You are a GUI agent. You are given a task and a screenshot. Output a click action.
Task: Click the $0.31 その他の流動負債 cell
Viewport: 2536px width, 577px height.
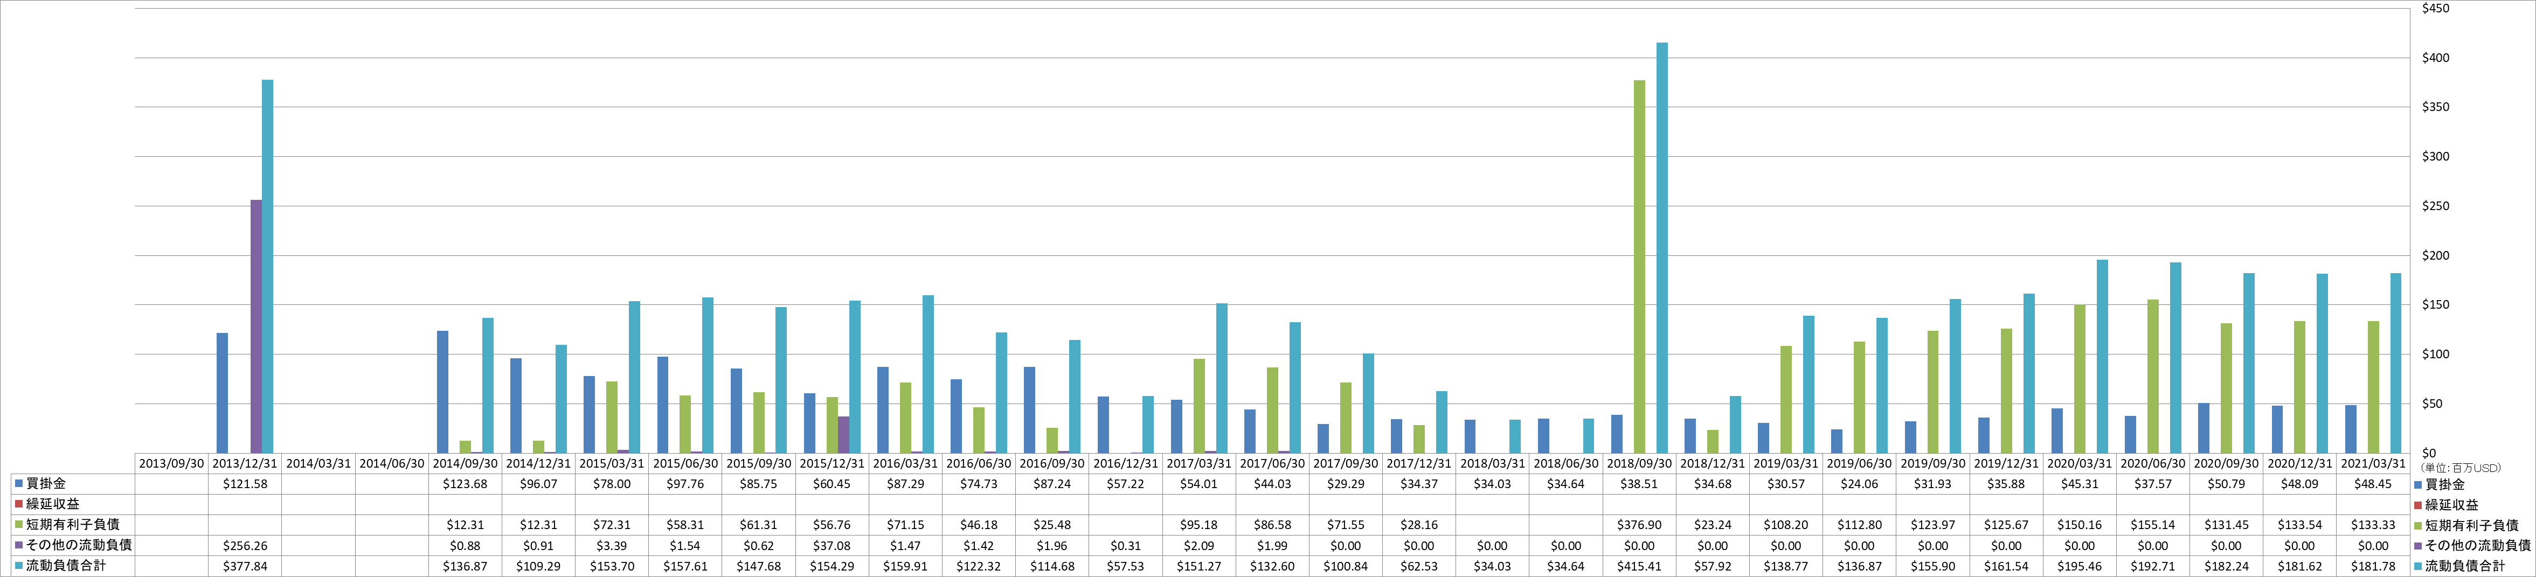tap(1125, 546)
